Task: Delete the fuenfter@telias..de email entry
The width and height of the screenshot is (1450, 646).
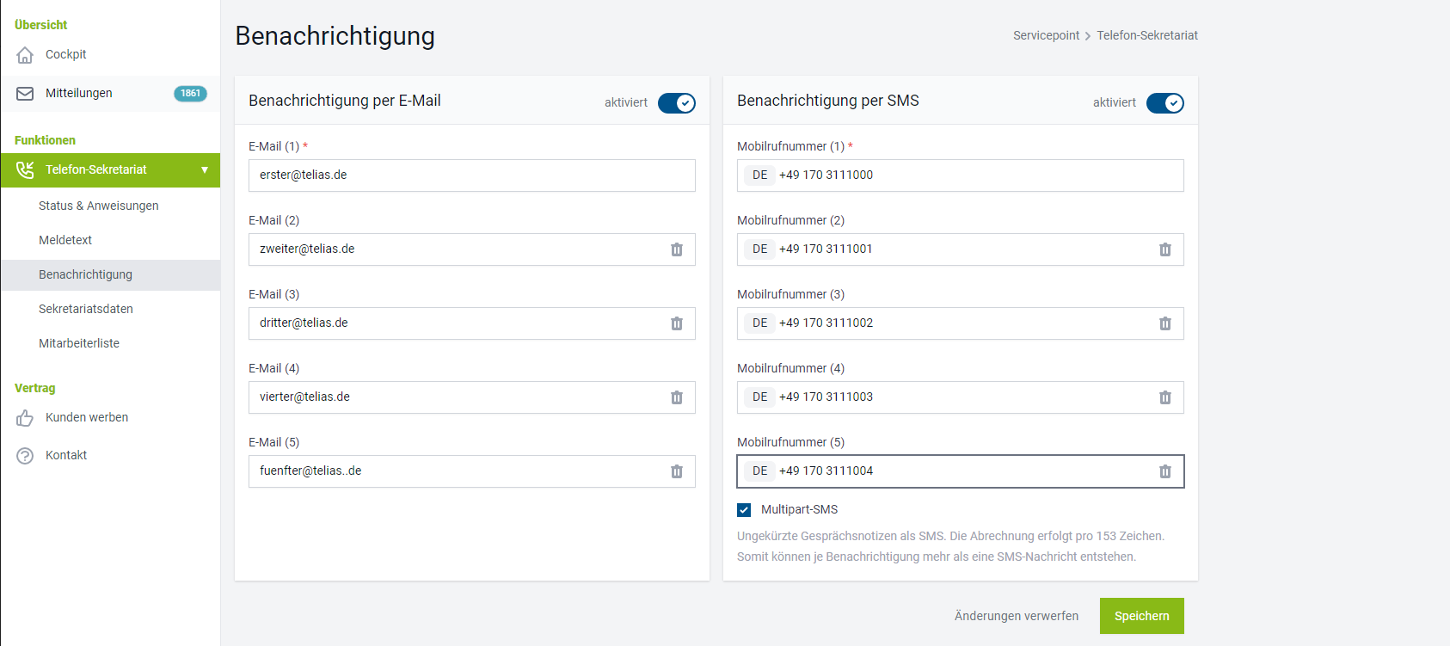Action: (677, 471)
